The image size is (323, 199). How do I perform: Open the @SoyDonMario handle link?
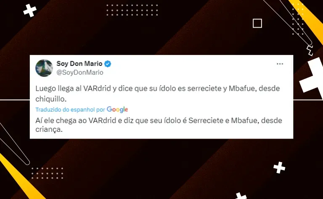(80, 72)
